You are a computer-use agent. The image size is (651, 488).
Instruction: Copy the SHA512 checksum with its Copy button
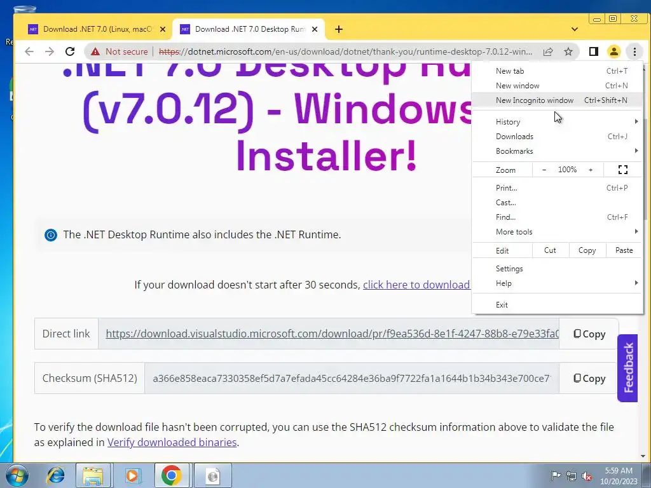[589, 379]
